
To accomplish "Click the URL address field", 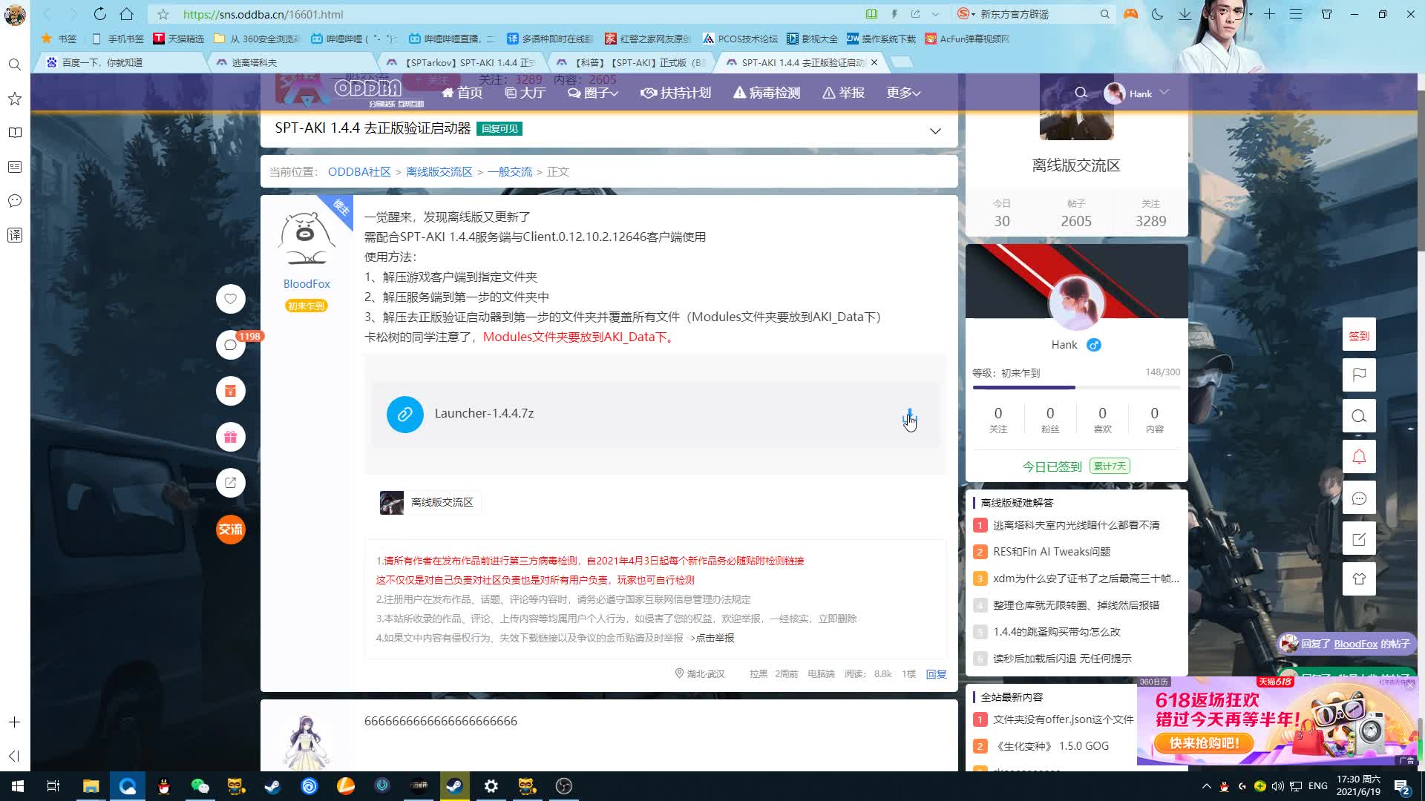I will [x=520, y=14].
